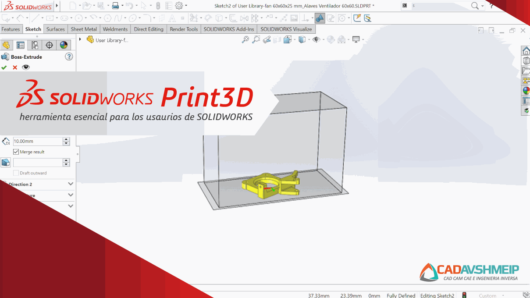Select the Sketch Fillet tool

[147, 18]
